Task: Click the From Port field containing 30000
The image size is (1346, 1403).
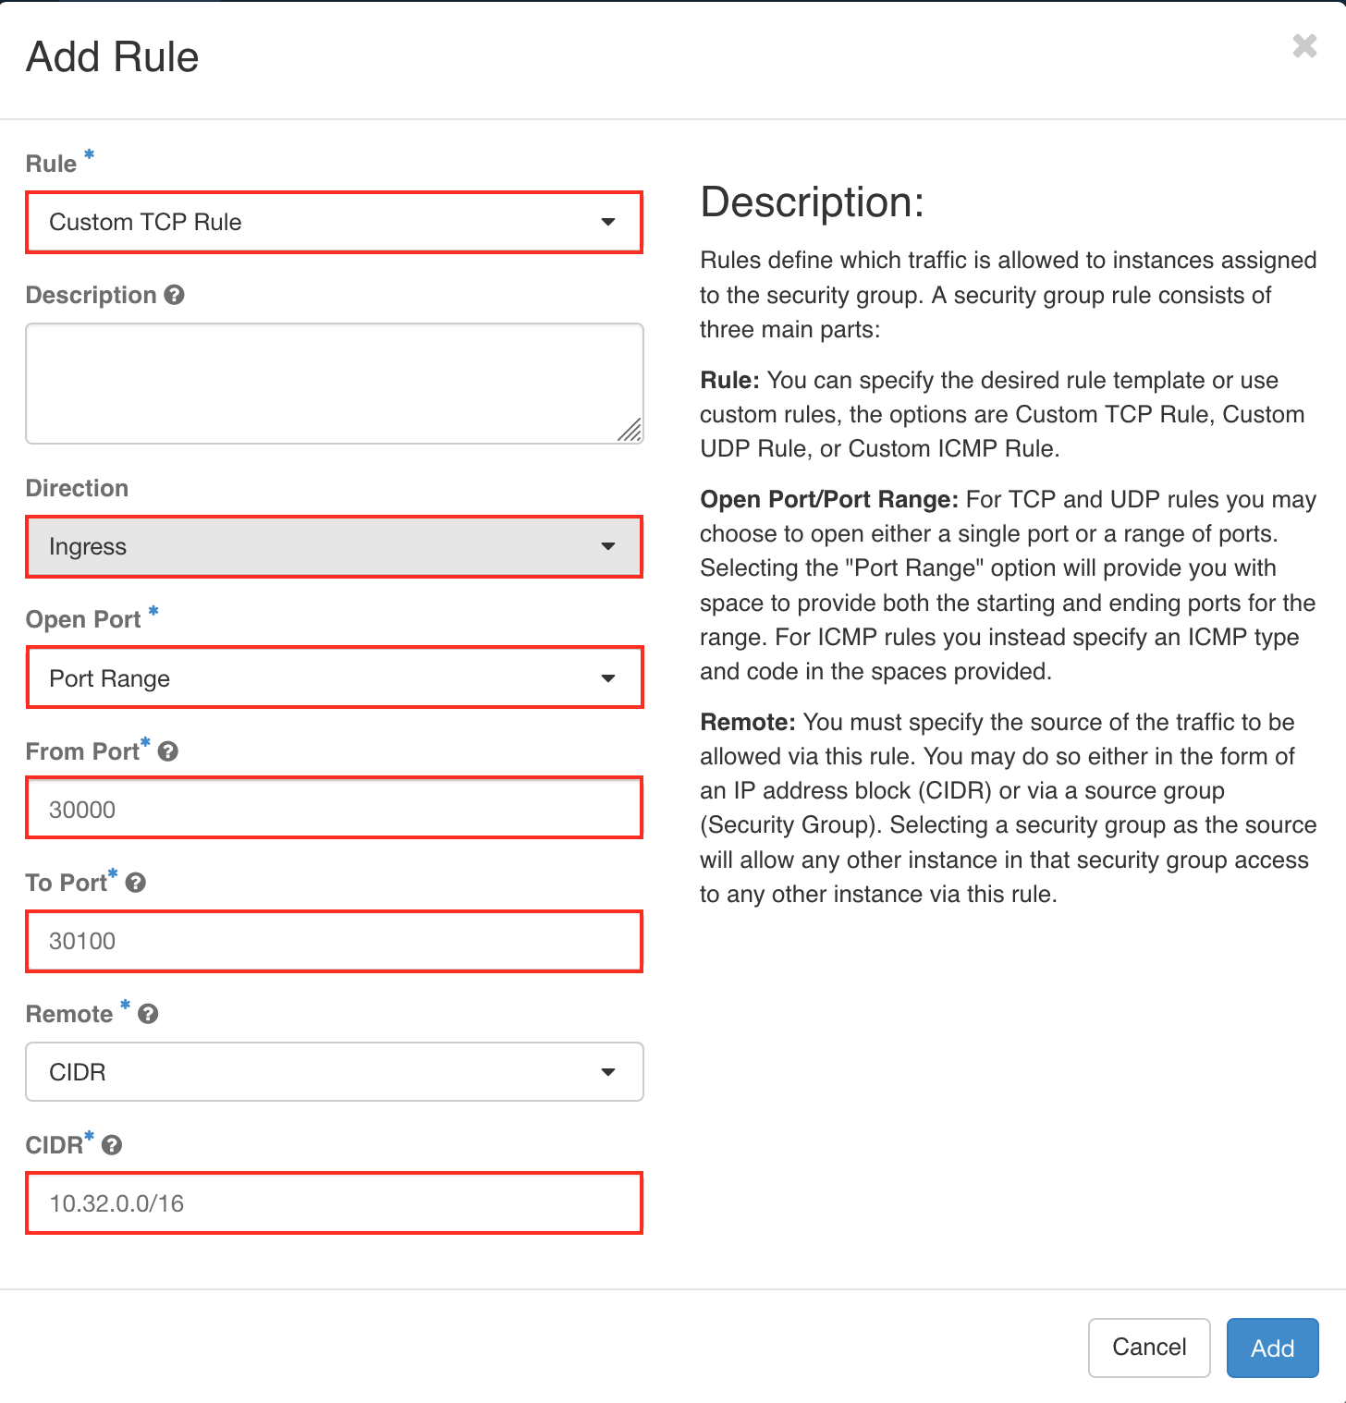Action: coord(335,809)
